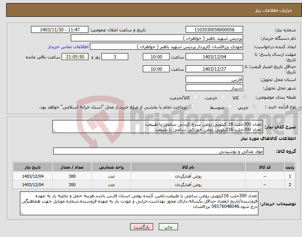The image size is (302, 237).
Task: Click the نام کالا column header
Action: (x=188, y=167)
